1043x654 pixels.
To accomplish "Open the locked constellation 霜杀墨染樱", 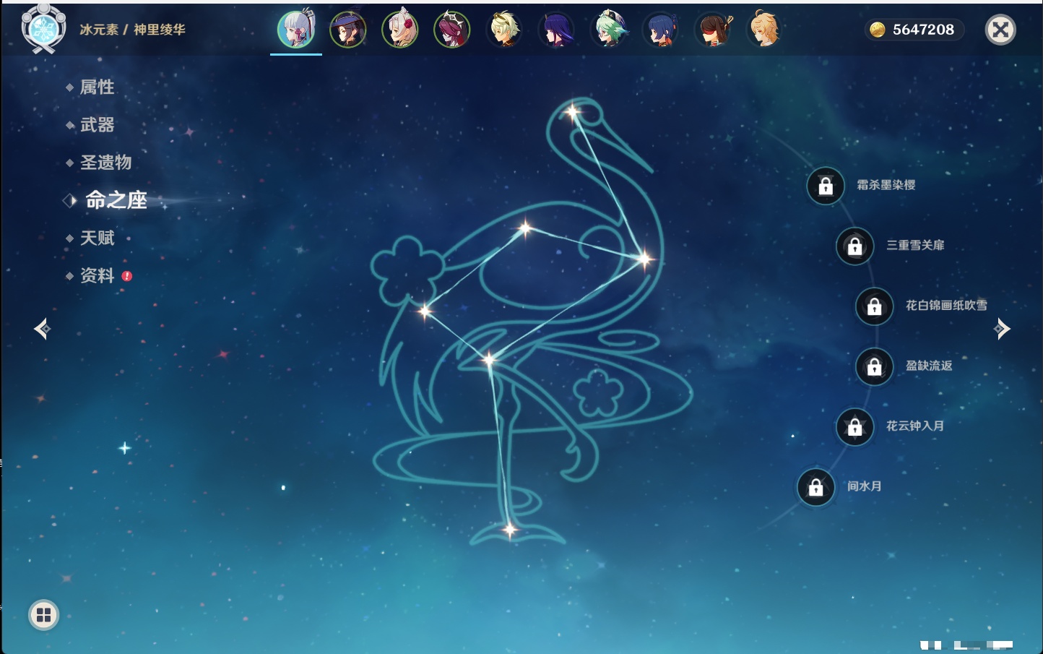I will coord(826,186).
